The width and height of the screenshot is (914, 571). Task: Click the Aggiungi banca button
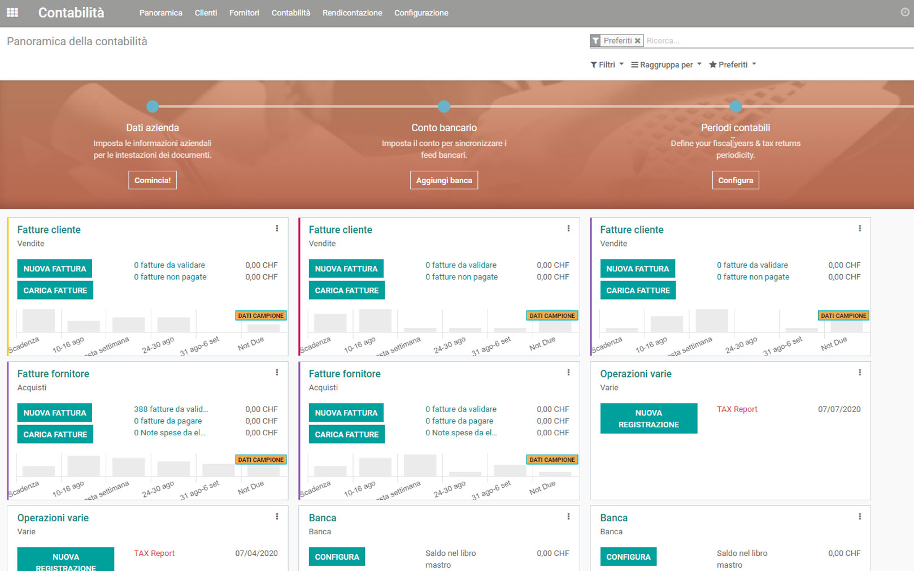click(x=444, y=180)
